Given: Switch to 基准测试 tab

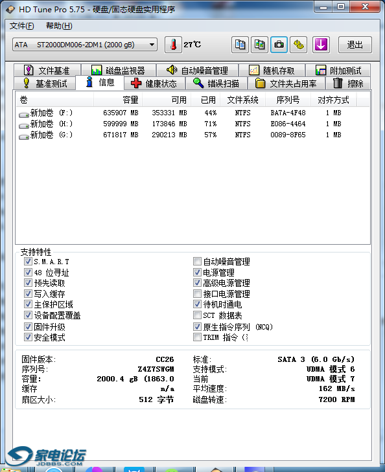Looking at the screenshot, I should 45,84.
